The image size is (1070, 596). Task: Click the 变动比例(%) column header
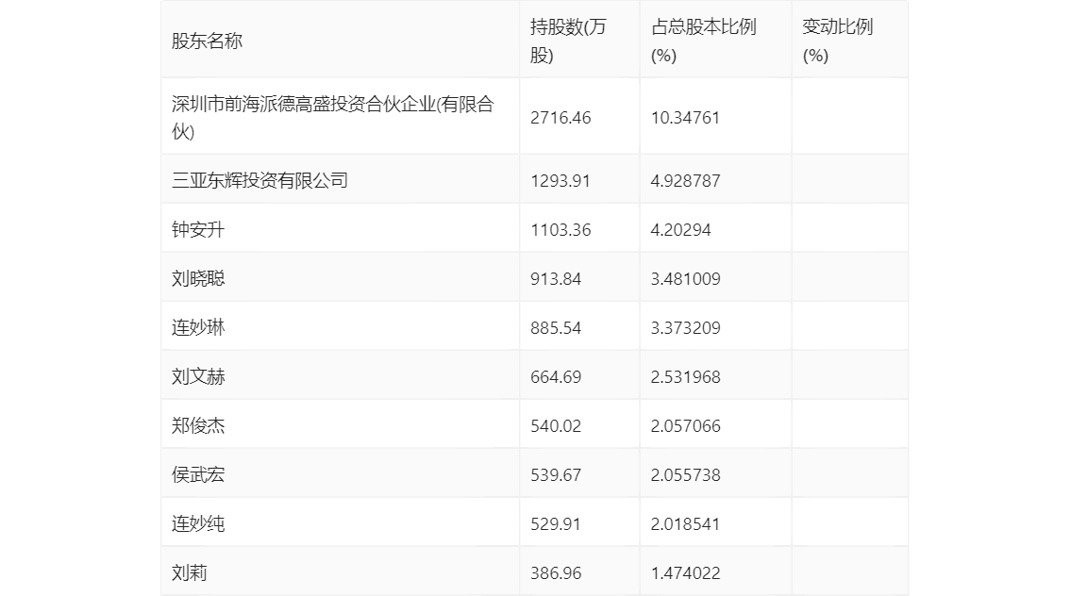point(837,41)
